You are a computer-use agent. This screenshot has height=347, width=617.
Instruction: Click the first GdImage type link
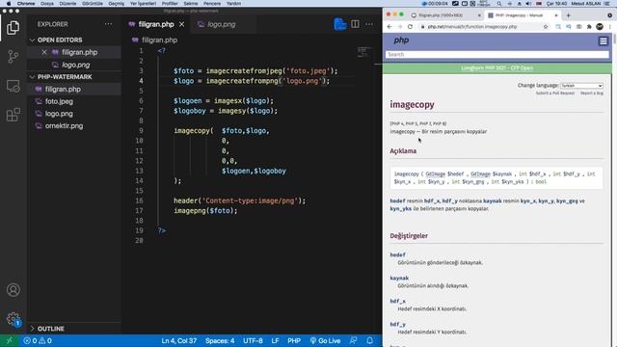pyautogui.click(x=435, y=173)
